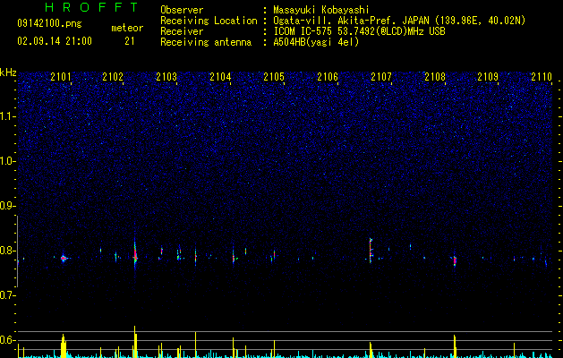
Task: Click the 2101 time marker
Action: 61,76
